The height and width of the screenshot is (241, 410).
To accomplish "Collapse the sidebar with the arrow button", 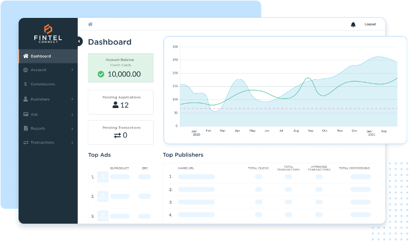I will pos(79,41).
